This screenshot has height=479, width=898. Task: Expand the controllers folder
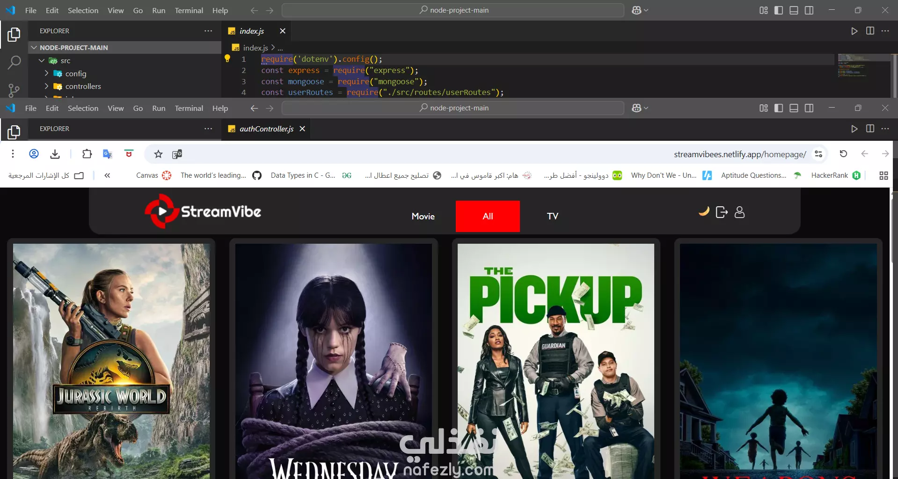tap(46, 86)
